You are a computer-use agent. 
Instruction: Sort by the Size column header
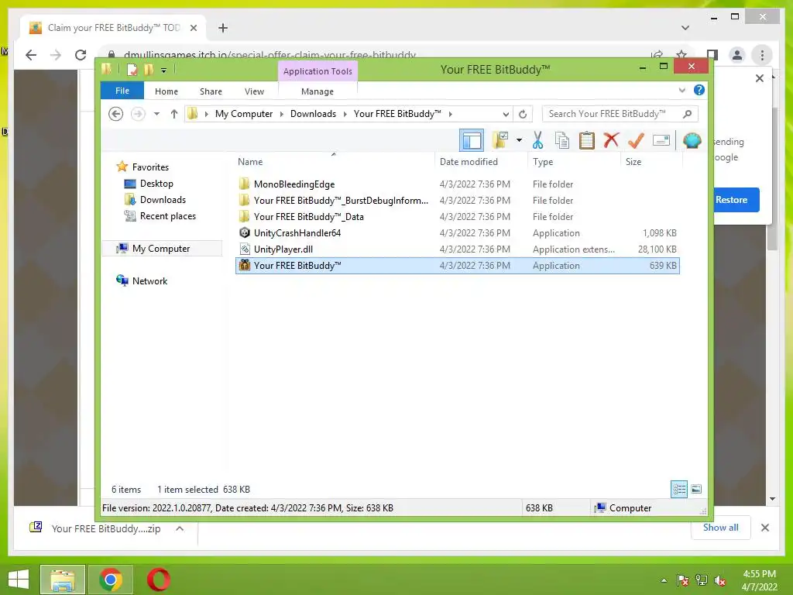[x=633, y=162]
